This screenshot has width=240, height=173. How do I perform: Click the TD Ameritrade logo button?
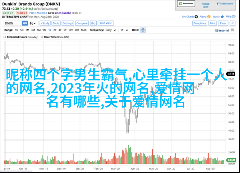186,3
